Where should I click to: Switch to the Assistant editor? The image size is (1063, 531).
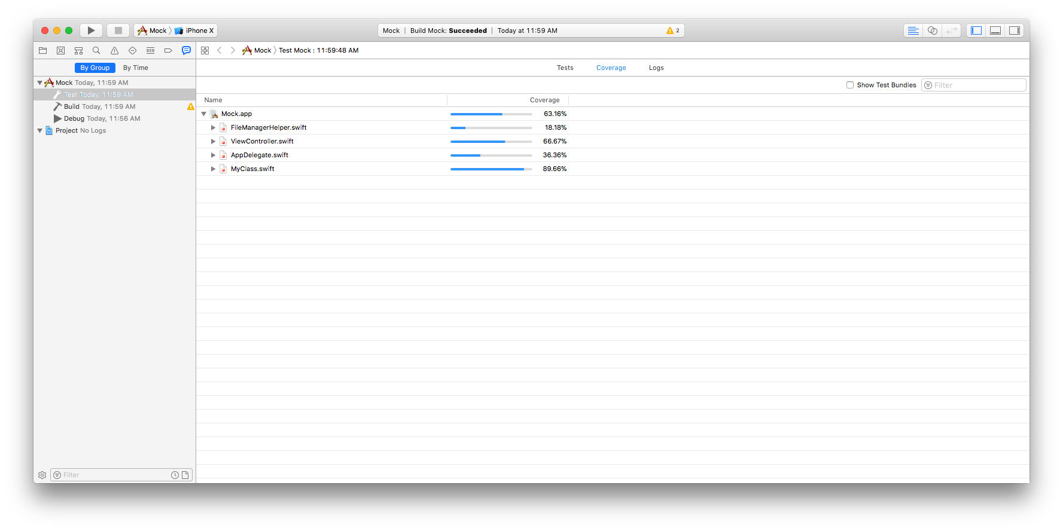click(x=933, y=30)
